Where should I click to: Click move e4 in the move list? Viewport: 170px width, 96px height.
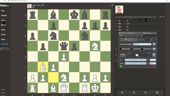click(x=119, y=21)
